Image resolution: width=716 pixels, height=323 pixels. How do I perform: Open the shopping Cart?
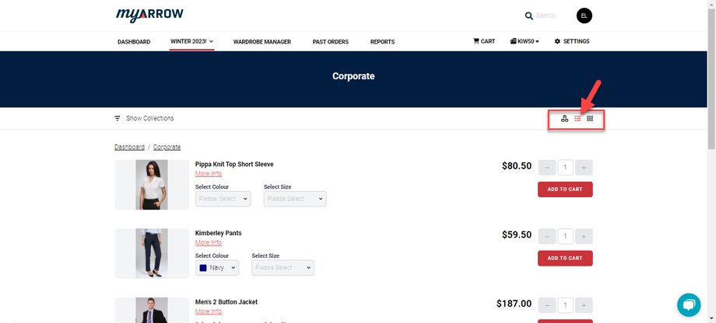[484, 41]
